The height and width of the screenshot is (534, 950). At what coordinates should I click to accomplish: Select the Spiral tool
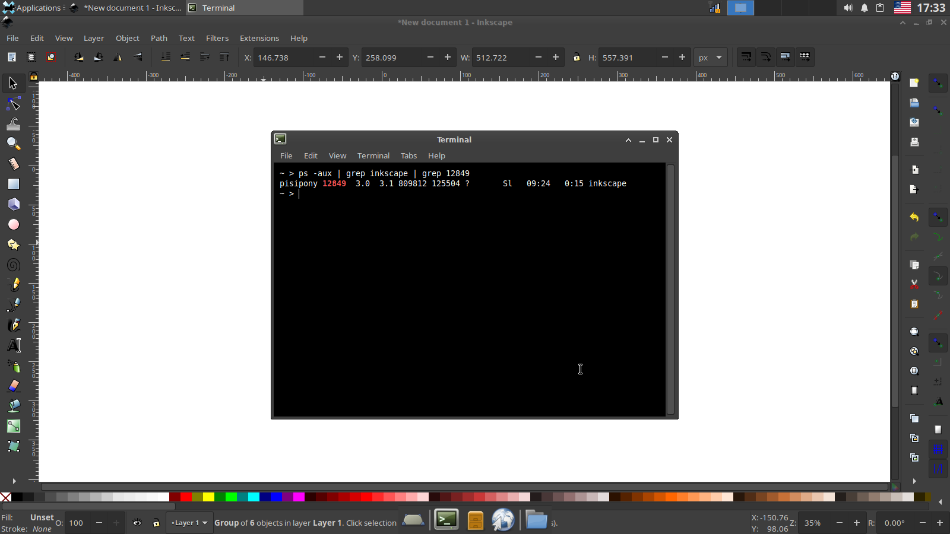pyautogui.click(x=14, y=265)
